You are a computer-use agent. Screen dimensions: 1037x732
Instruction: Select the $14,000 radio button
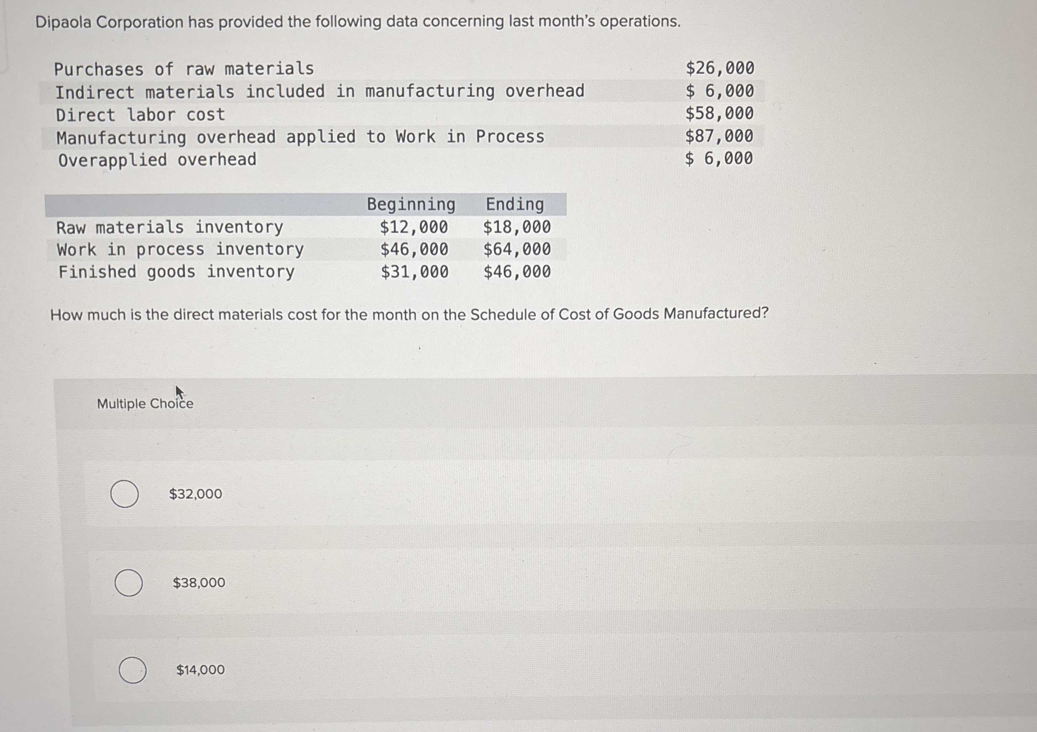132,671
